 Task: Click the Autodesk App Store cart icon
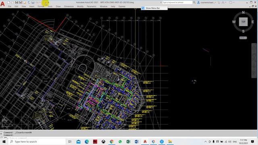coord(219,2)
